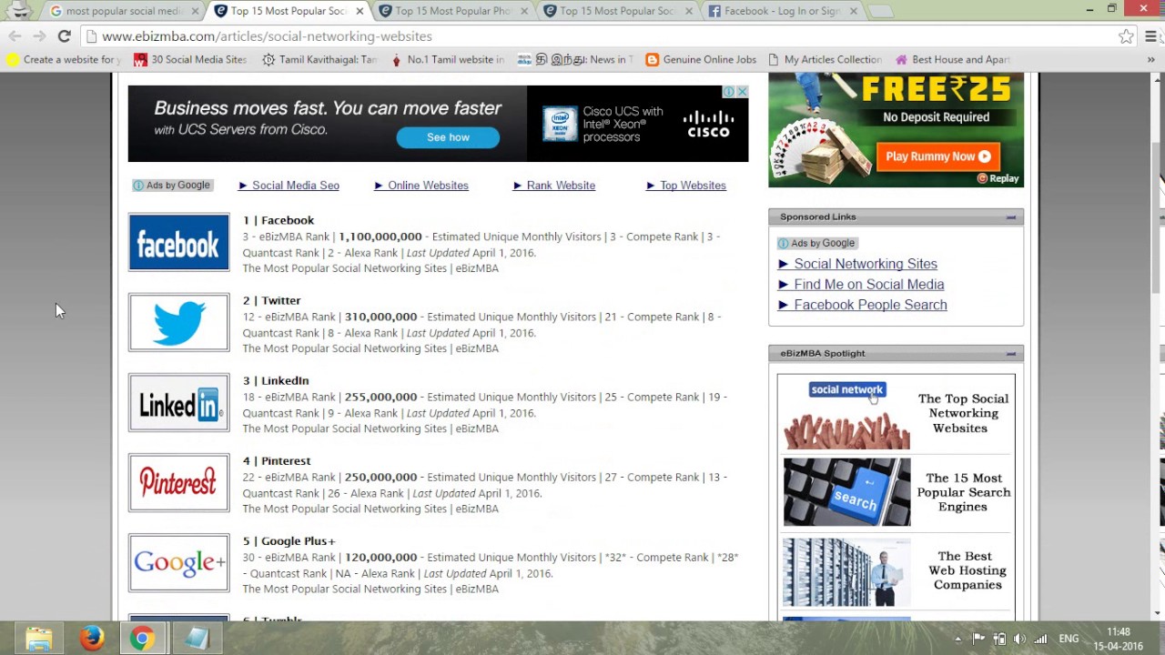
Task: Switch to 'Top 15 Most Popular Pho' tab
Action: click(452, 11)
